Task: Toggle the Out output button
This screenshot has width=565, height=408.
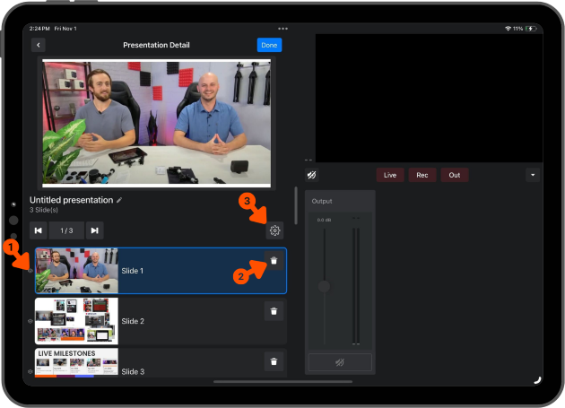Action: click(455, 175)
